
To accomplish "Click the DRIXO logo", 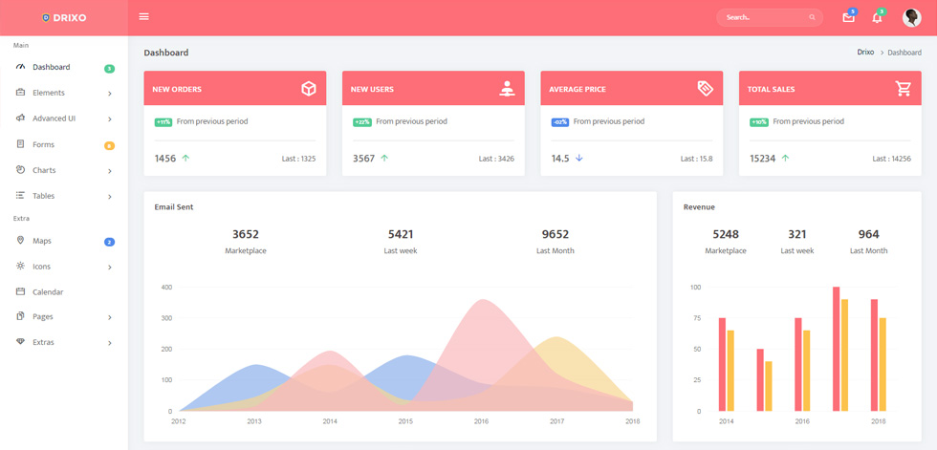I will click(x=64, y=18).
